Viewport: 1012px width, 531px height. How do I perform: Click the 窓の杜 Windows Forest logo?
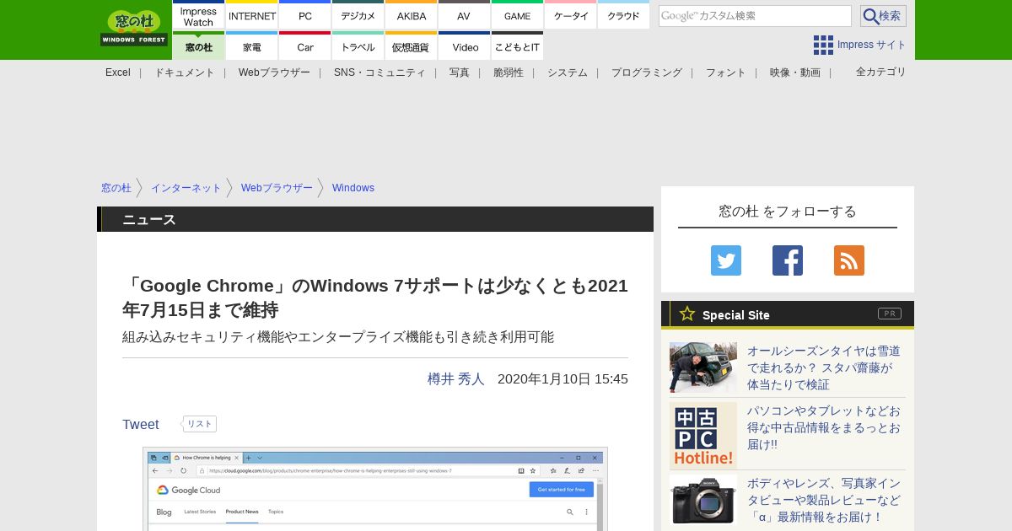click(x=134, y=28)
